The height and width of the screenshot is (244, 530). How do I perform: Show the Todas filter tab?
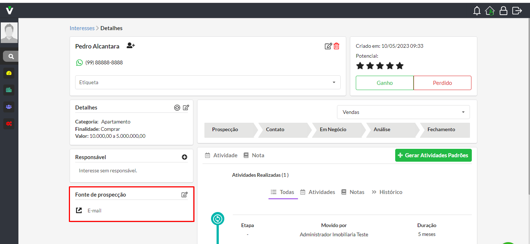pos(283,192)
